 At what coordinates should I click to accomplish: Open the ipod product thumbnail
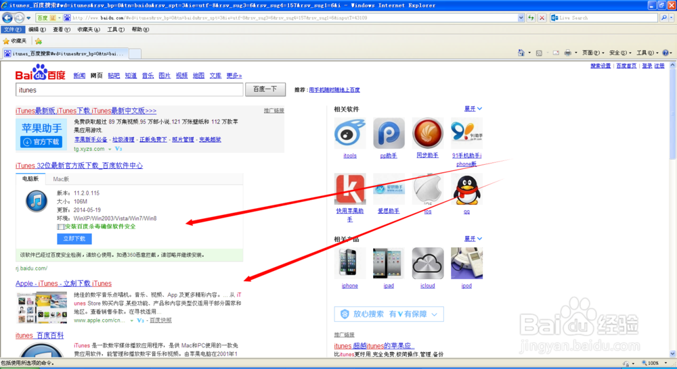466,263
